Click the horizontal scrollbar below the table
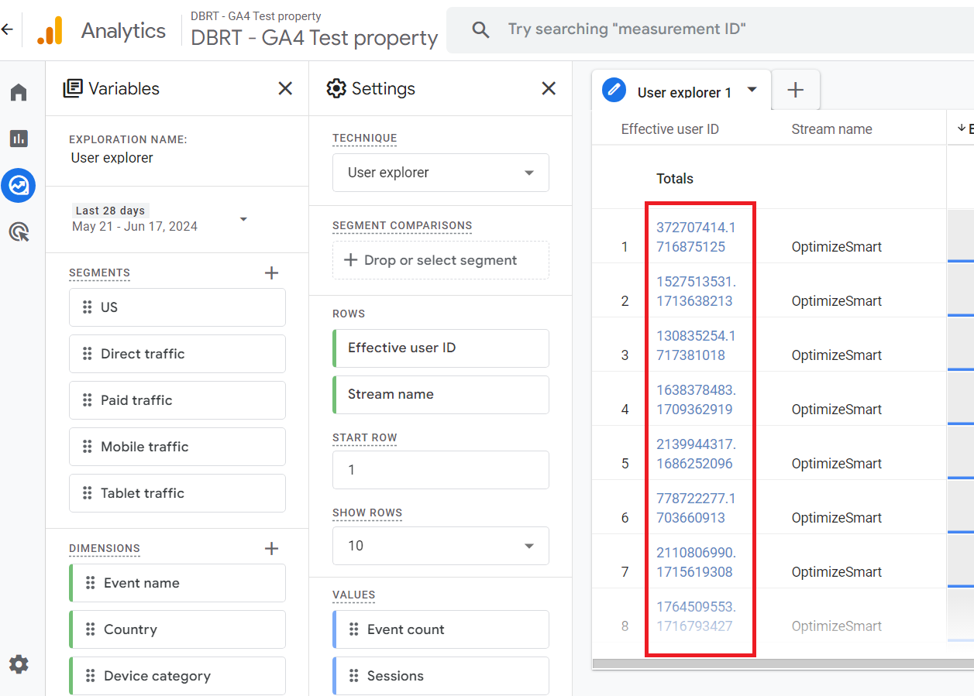Viewport: 974px width, 696px height. 783,663
